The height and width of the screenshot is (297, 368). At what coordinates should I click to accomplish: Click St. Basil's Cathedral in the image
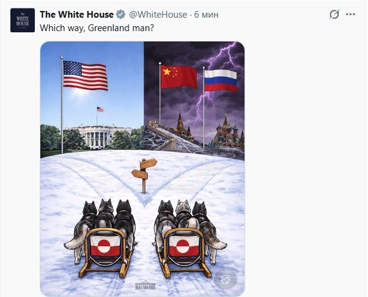click(x=226, y=134)
